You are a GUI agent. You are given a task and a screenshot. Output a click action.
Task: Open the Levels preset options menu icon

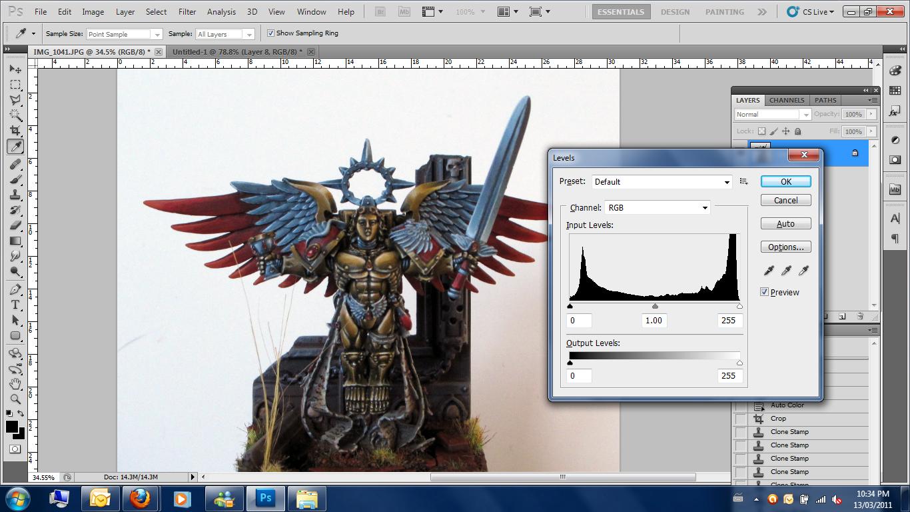pyautogui.click(x=743, y=181)
